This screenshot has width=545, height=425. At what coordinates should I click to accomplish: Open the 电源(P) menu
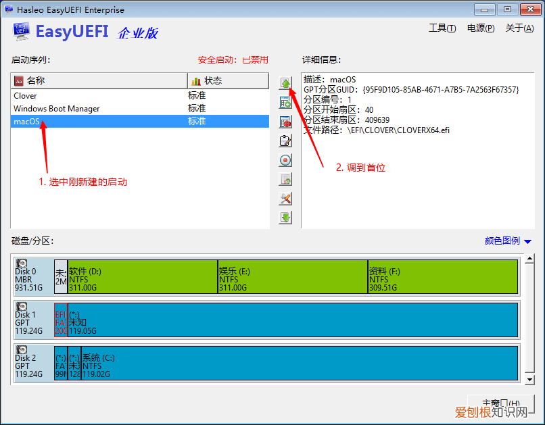(480, 28)
